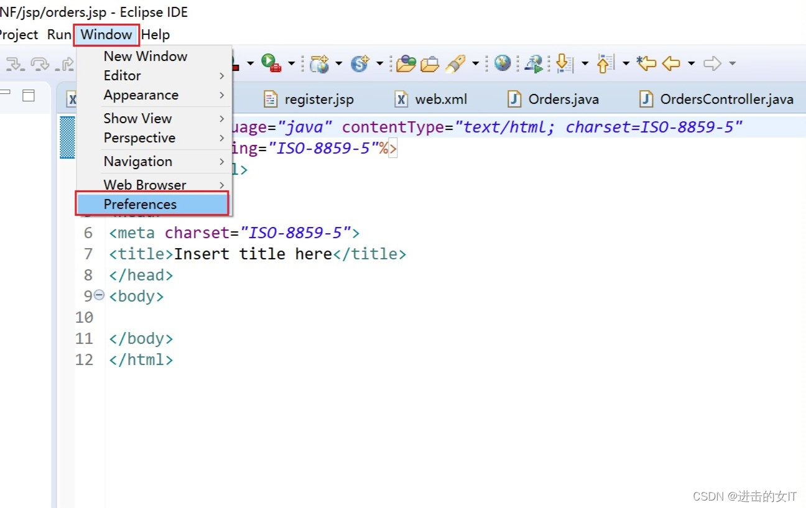Click line number 12 in gutter
Viewport: 806px width, 508px height.
(84, 359)
